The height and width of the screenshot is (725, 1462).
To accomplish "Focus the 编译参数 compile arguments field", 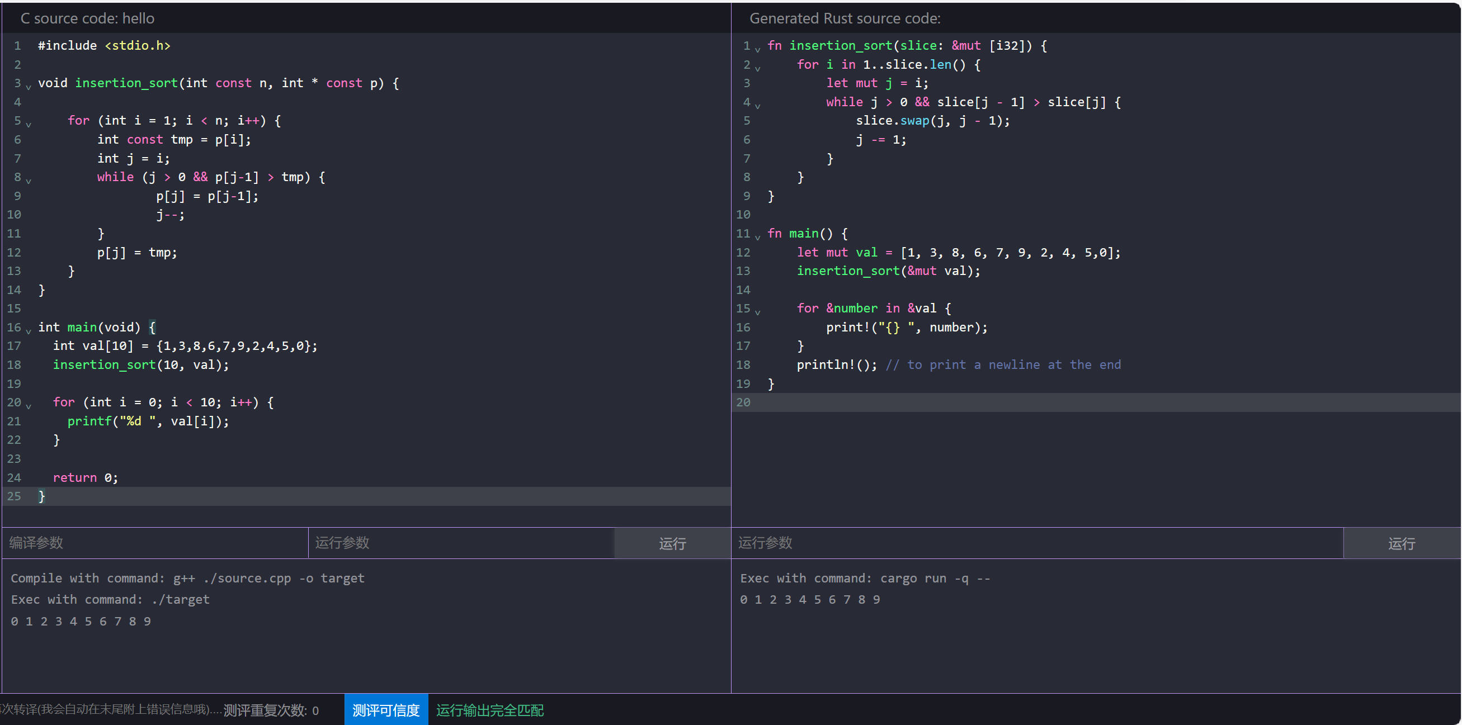I will coord(155,543).
